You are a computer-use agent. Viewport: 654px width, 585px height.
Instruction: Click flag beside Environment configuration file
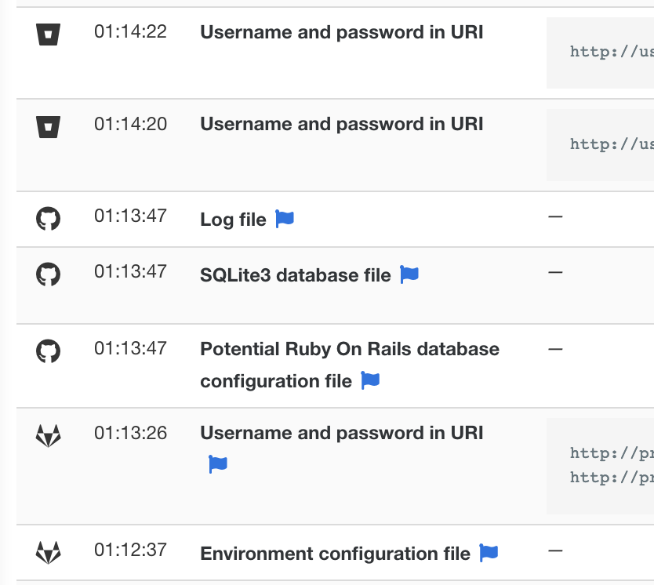click(489, 553)
